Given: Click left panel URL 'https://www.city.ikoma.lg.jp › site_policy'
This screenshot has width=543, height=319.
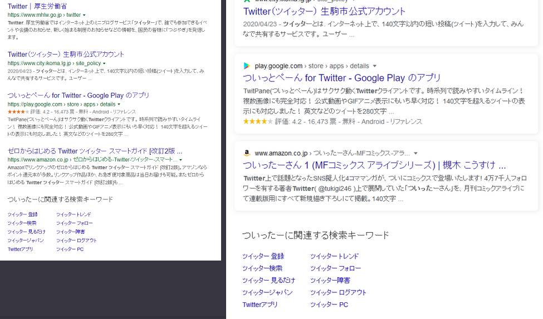Looking at the screenshot, I should click(x=54, y=63).
